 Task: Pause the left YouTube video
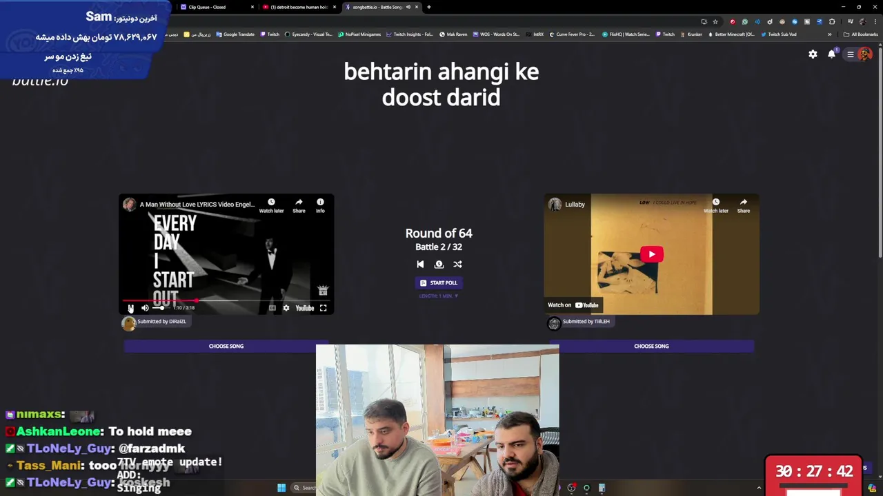(x=130, y=308)
